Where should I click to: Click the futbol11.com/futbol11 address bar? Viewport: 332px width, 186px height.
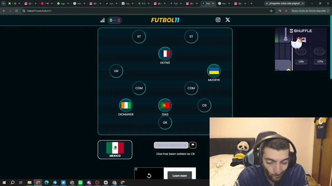(148, 11)
